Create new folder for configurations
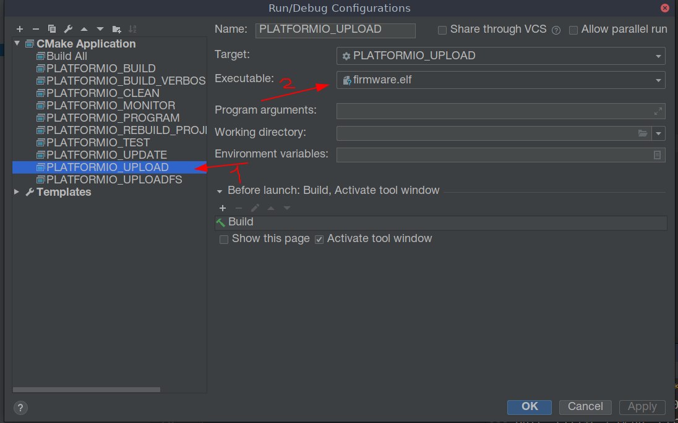 [x=116, y=29]
